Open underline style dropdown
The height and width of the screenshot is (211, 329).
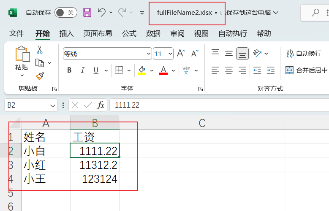[106, 70]
